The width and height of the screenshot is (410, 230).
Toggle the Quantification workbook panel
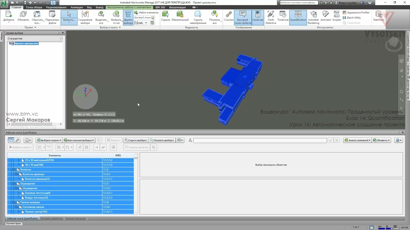(298, 17)
